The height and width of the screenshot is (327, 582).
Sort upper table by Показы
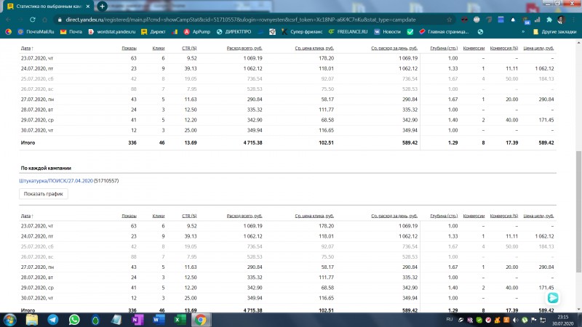pyautogui.click(x=129, y=48)
